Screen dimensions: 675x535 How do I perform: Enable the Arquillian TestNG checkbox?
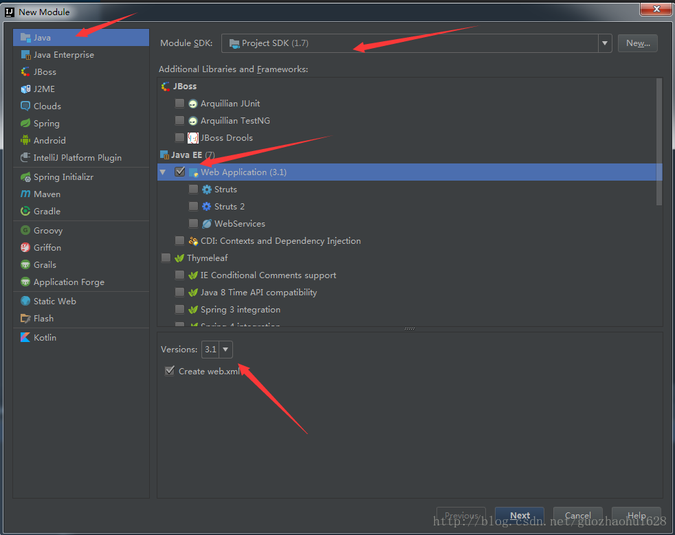pos(179,120)
